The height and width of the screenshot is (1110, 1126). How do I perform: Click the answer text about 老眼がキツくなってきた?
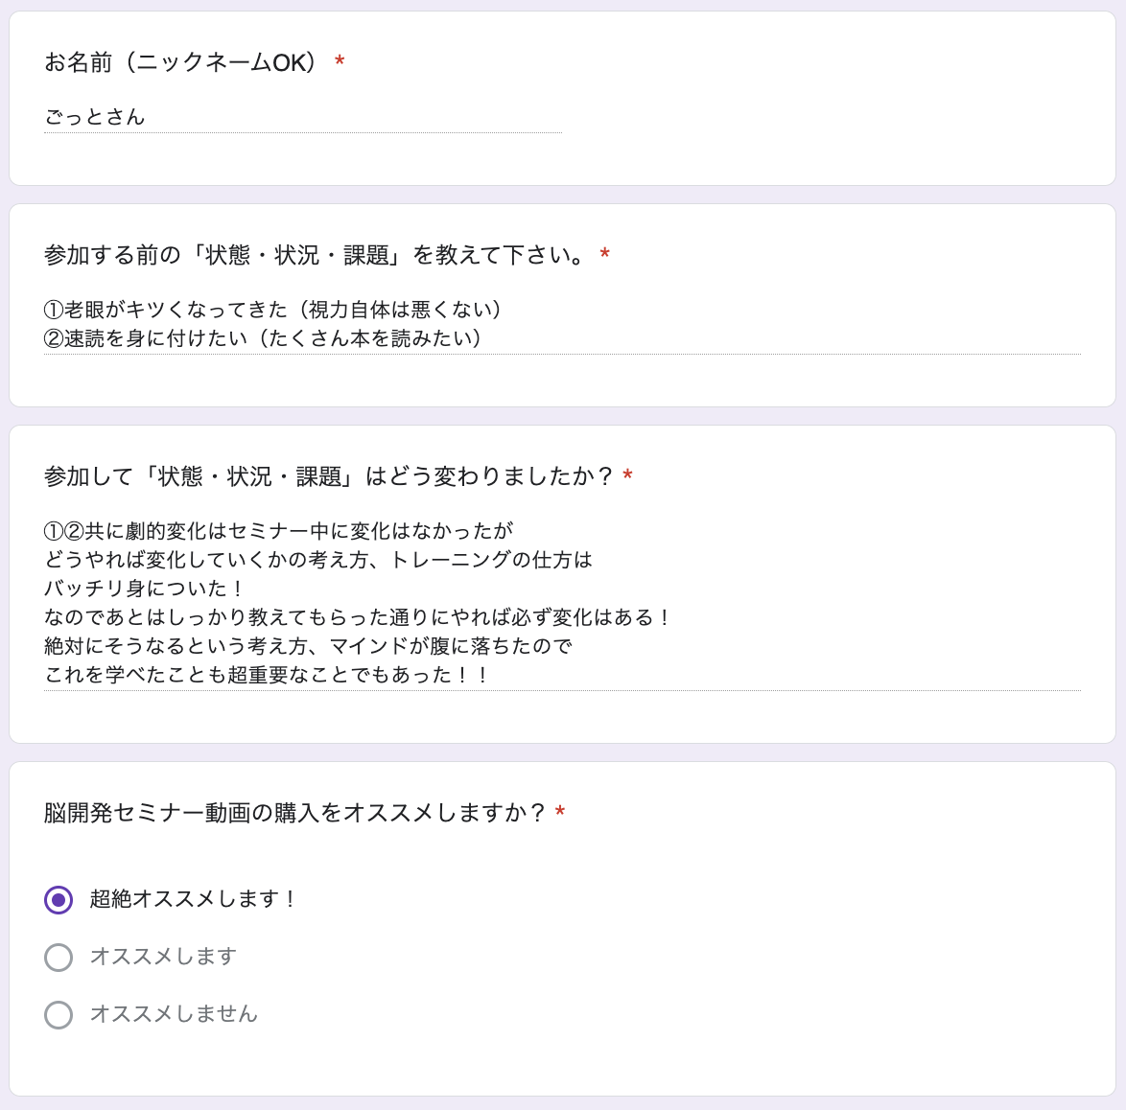click(x=273, y=310)
